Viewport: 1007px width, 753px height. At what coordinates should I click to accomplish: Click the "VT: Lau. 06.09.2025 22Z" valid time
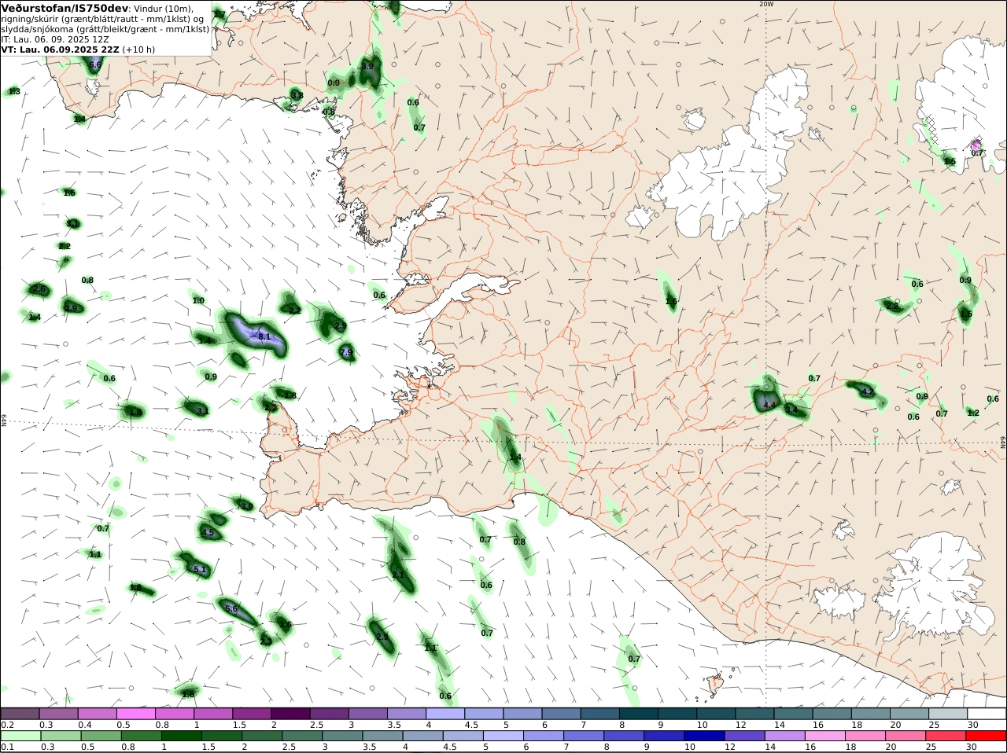(60, 50)
